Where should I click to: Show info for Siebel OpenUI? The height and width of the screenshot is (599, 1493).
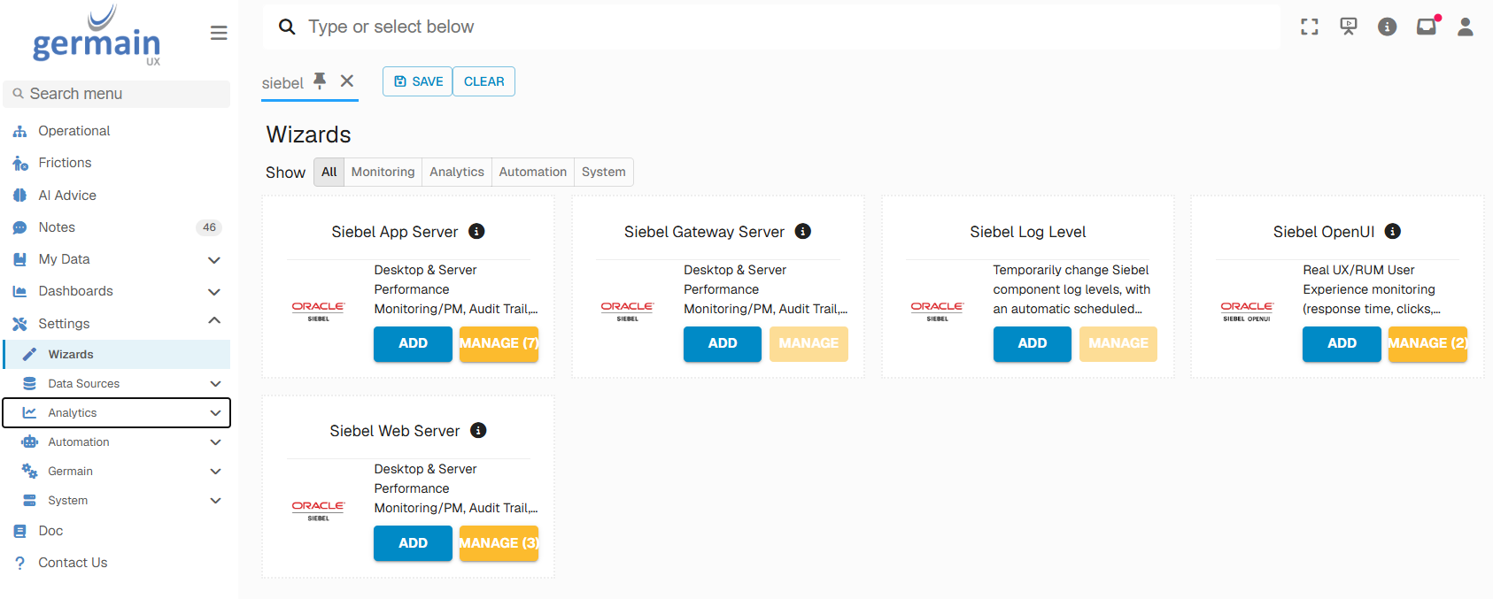tap(1393, 231)
